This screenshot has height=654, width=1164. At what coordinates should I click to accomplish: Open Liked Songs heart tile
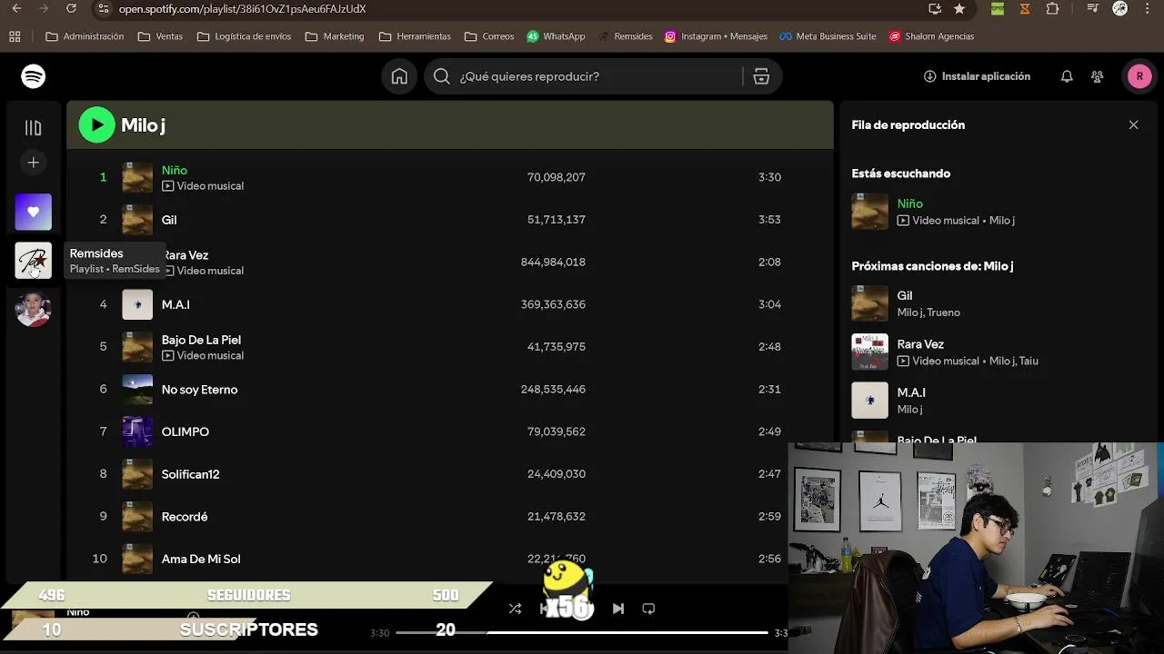34,212
